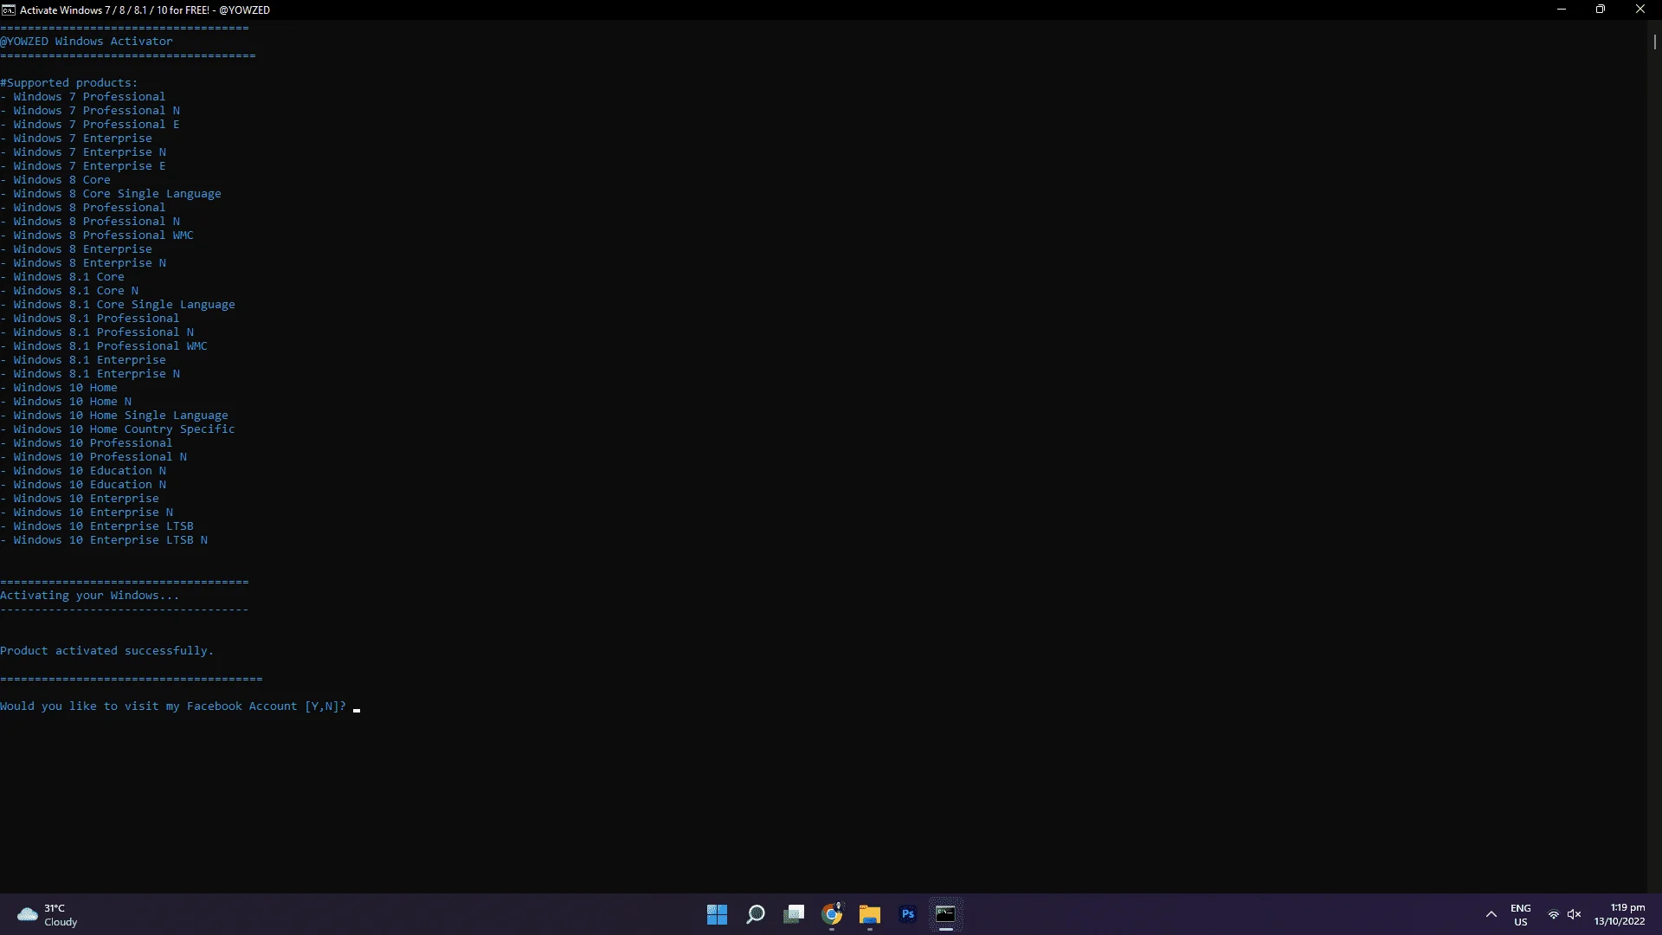Select the 'Windows 7 Professional E' line

pos(90,125)
